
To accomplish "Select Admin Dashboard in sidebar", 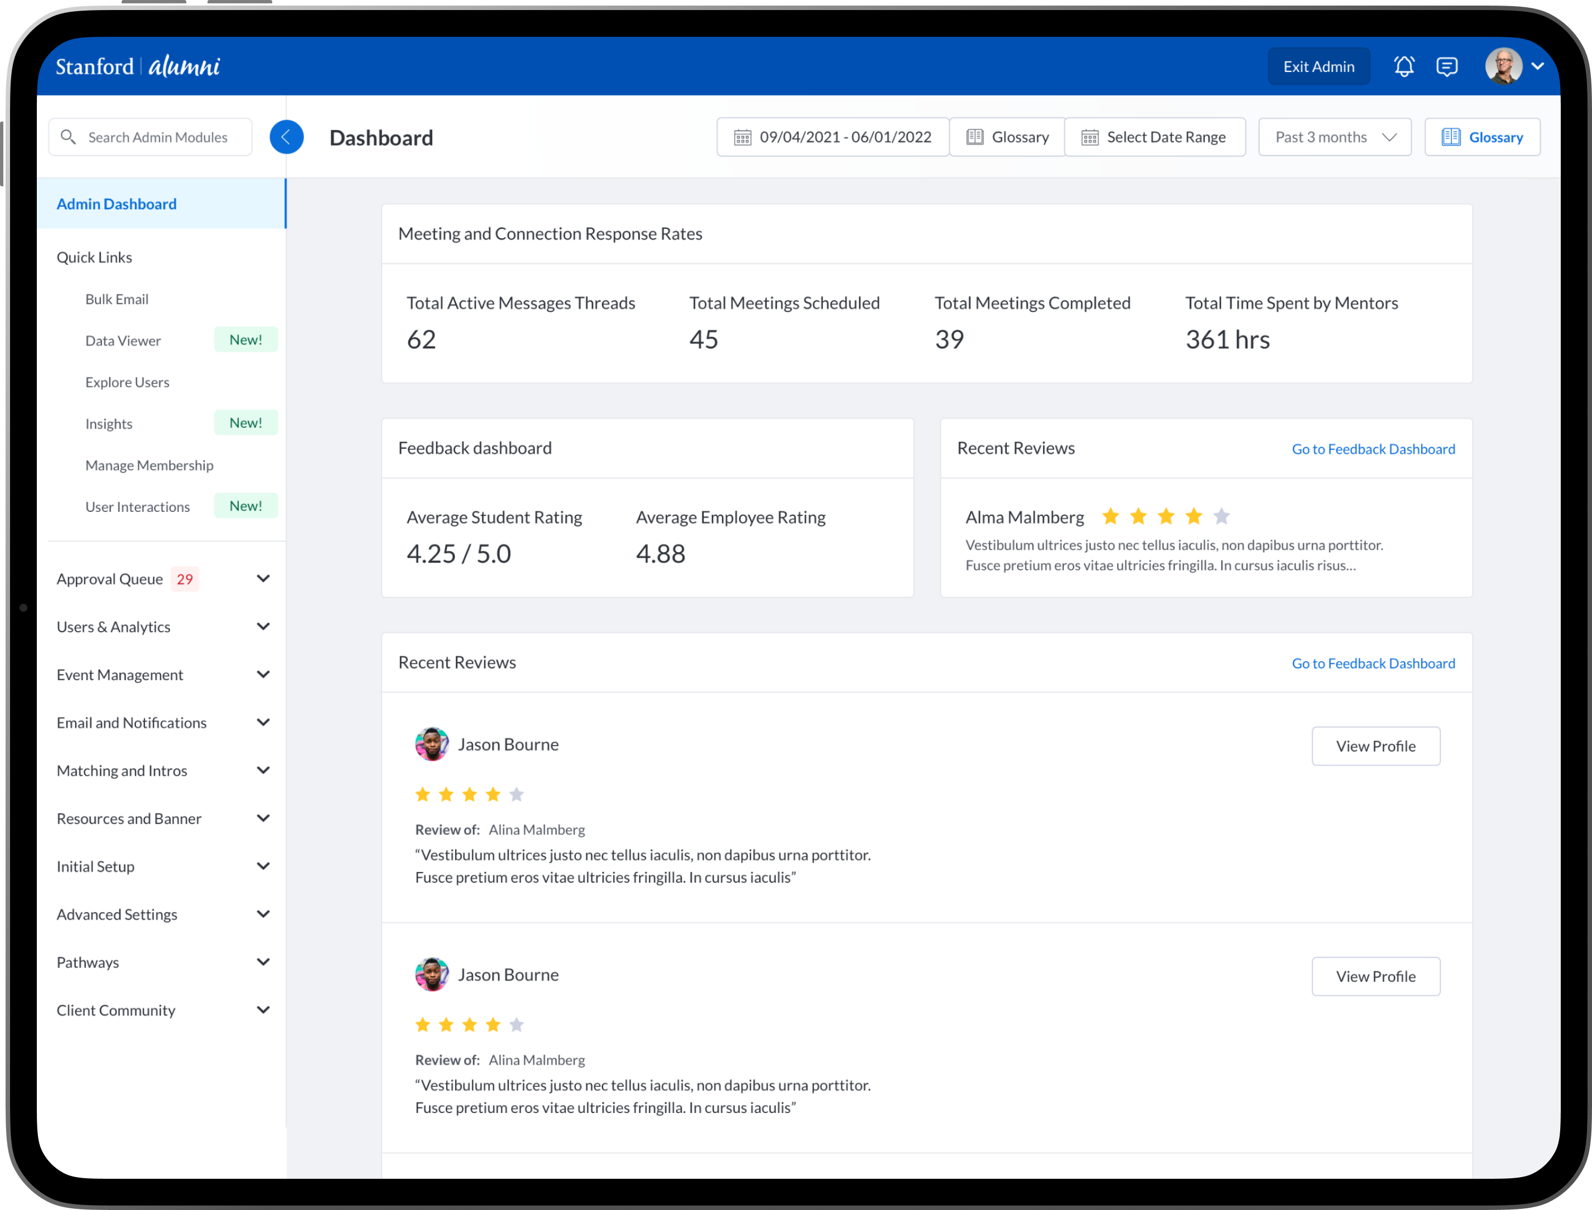I will pyautogui.click(x=117, y=204).
